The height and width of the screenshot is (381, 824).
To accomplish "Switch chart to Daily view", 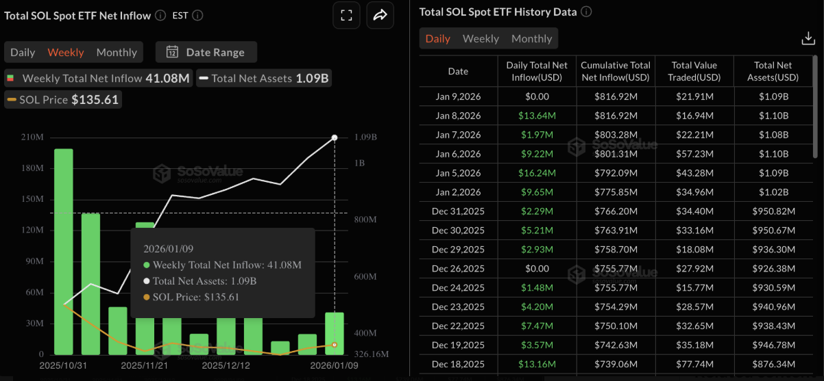I will click(23, 52).
